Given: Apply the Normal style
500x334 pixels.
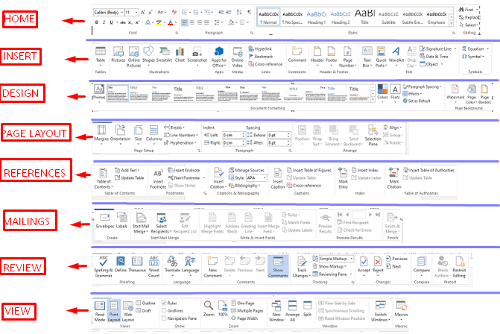Looking at the screenshot, I should (268, 17).
